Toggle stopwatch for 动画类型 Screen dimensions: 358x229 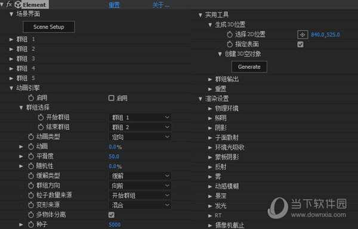(31, 137)
